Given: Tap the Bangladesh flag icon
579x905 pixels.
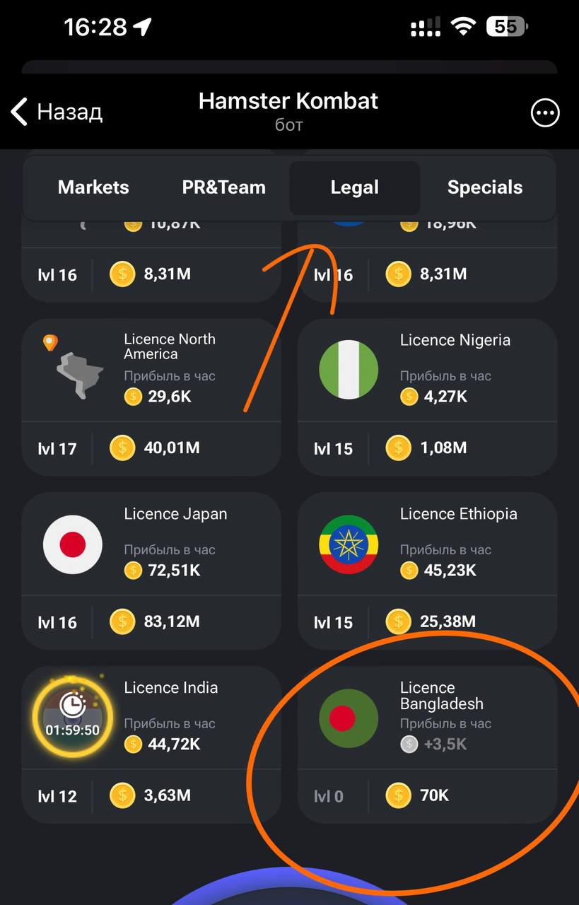Looking at the screenshot, I should click(349, 718).
